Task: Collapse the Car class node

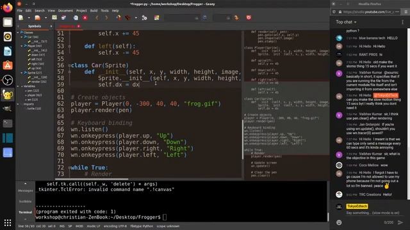Action: point(22,37)
